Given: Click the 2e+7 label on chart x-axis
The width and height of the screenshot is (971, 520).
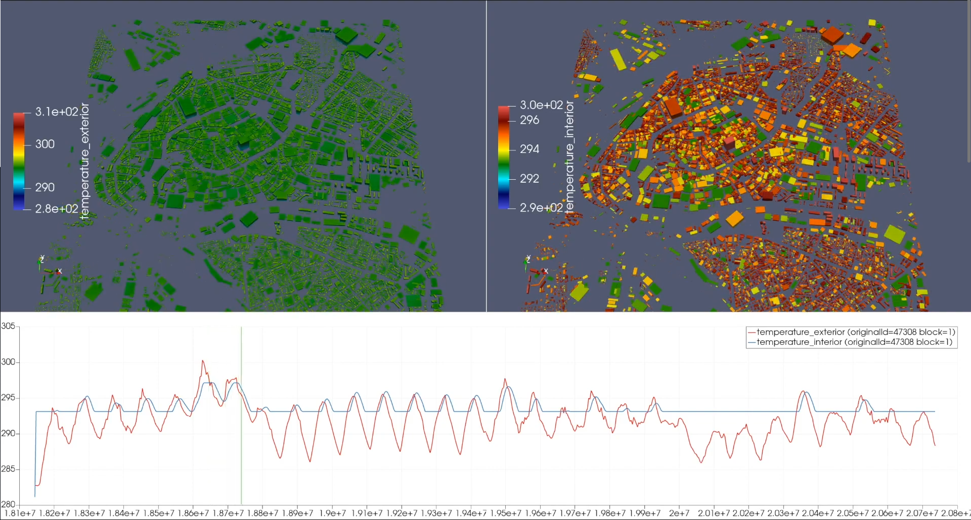Looking at the screenshot, I should [679, 513].
